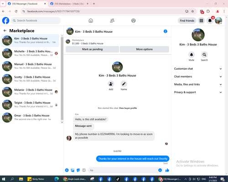Go back using the Marketplace back arrow
This screenshot has width=228, height=182.
pyautogui.click(x=5, y=31)
